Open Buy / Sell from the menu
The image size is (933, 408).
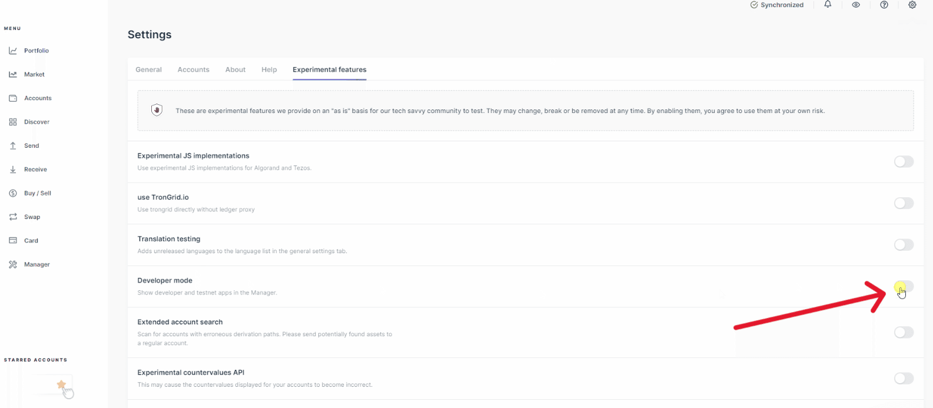[37, 193]
